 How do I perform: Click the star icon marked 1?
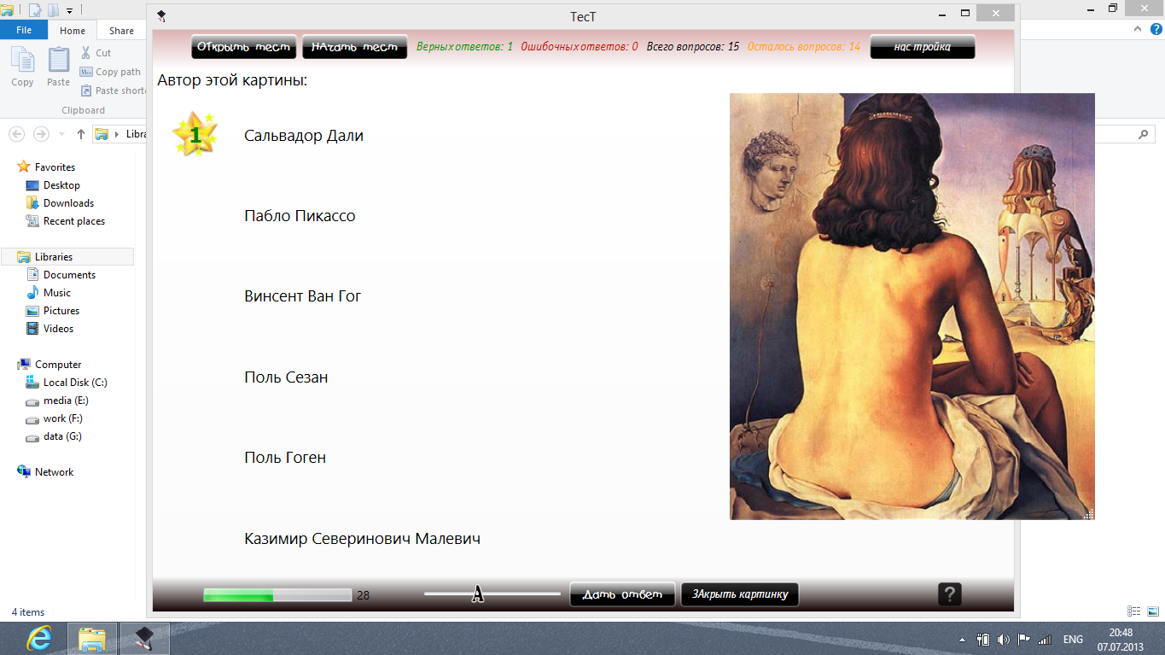coord(195,134)
